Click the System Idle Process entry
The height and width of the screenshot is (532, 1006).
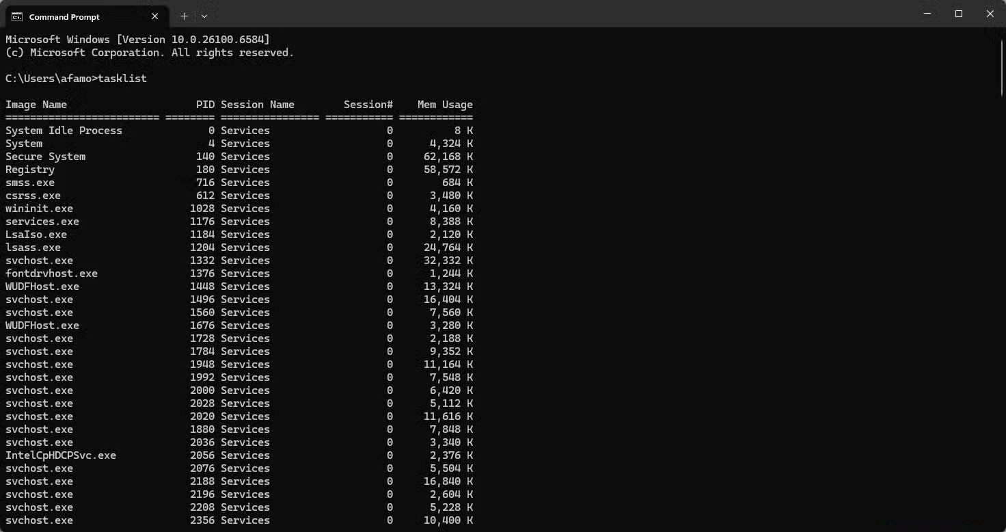64,130
